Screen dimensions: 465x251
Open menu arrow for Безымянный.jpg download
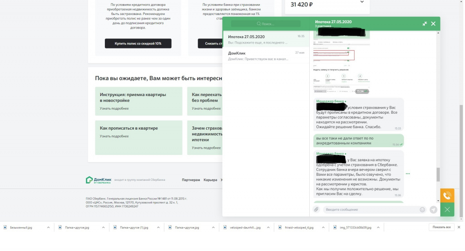click(48, 227)
